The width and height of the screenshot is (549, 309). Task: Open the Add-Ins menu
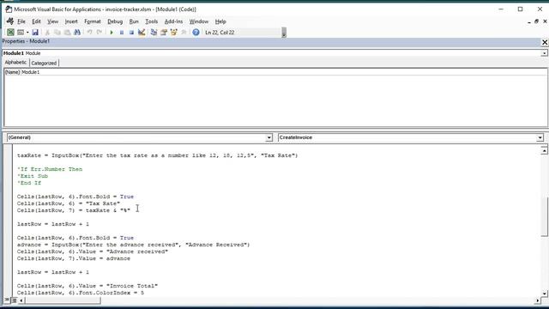pyautogui.click(x=173, y=21)
